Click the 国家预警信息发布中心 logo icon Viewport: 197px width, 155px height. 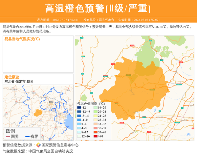pyautogui.click(x=38, y=145)
